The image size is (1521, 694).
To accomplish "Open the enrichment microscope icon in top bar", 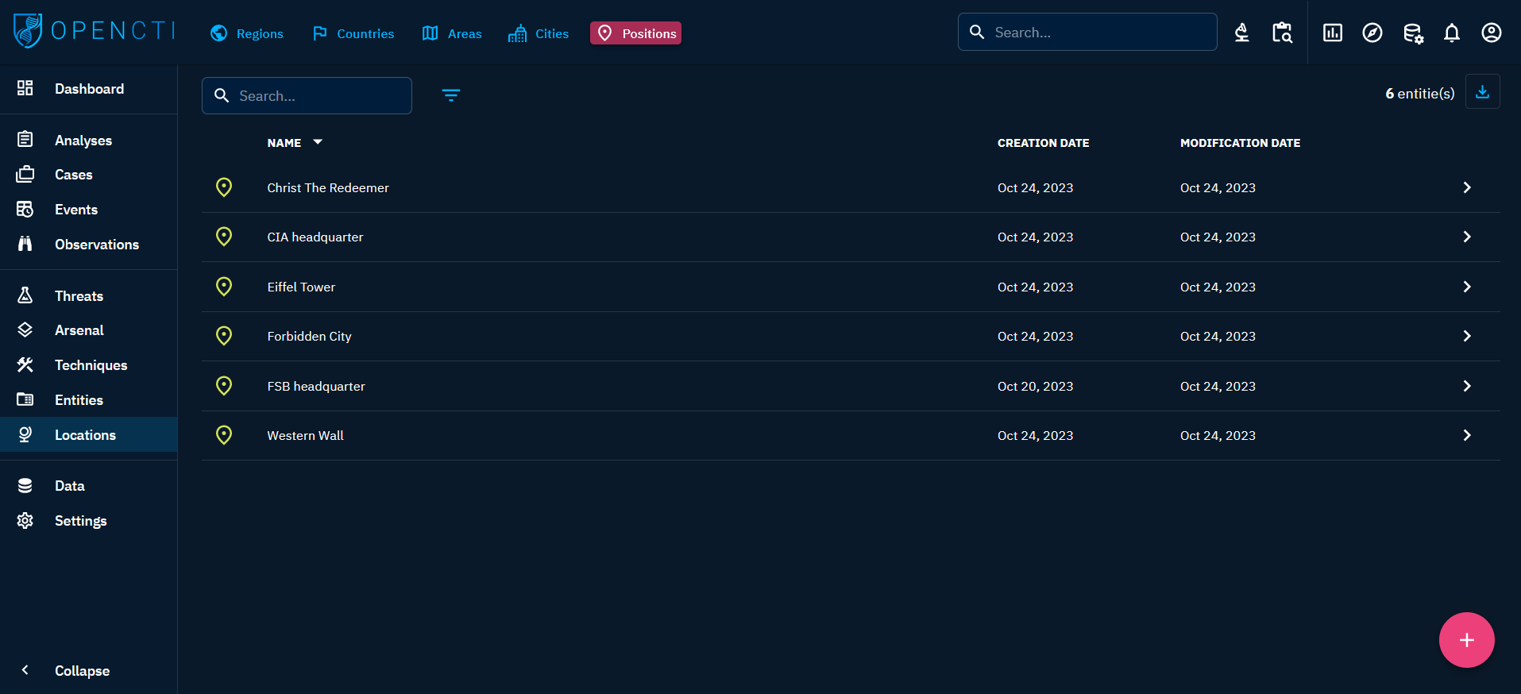I will pos(1241,33).
